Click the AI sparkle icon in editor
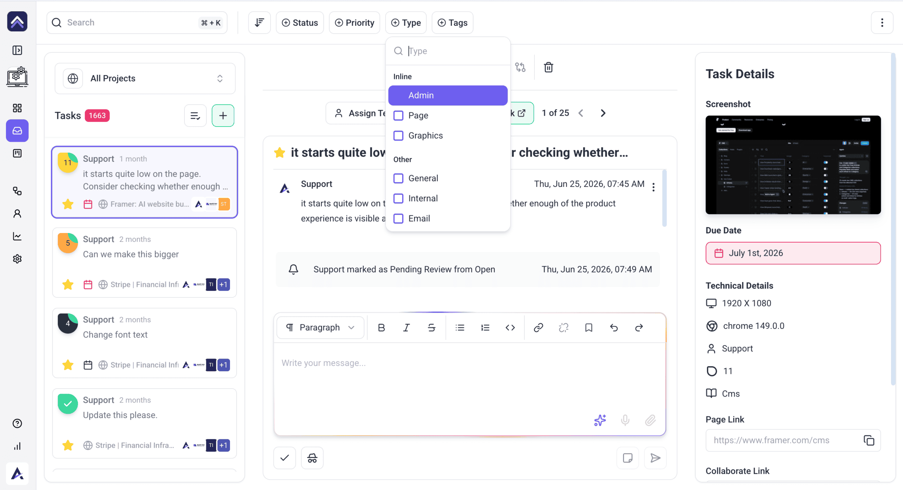Image resolution: width=903 pixels, height=490 pixels. pyautogui.click(x=600, y=420)
